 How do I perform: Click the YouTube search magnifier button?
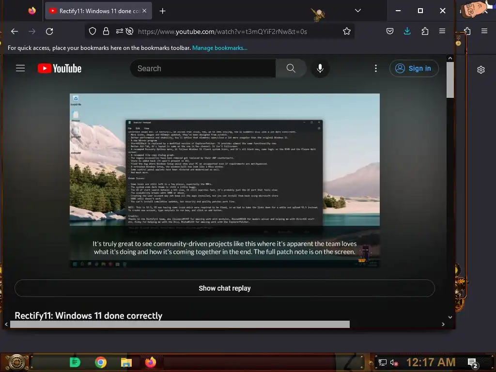[291, 68]
